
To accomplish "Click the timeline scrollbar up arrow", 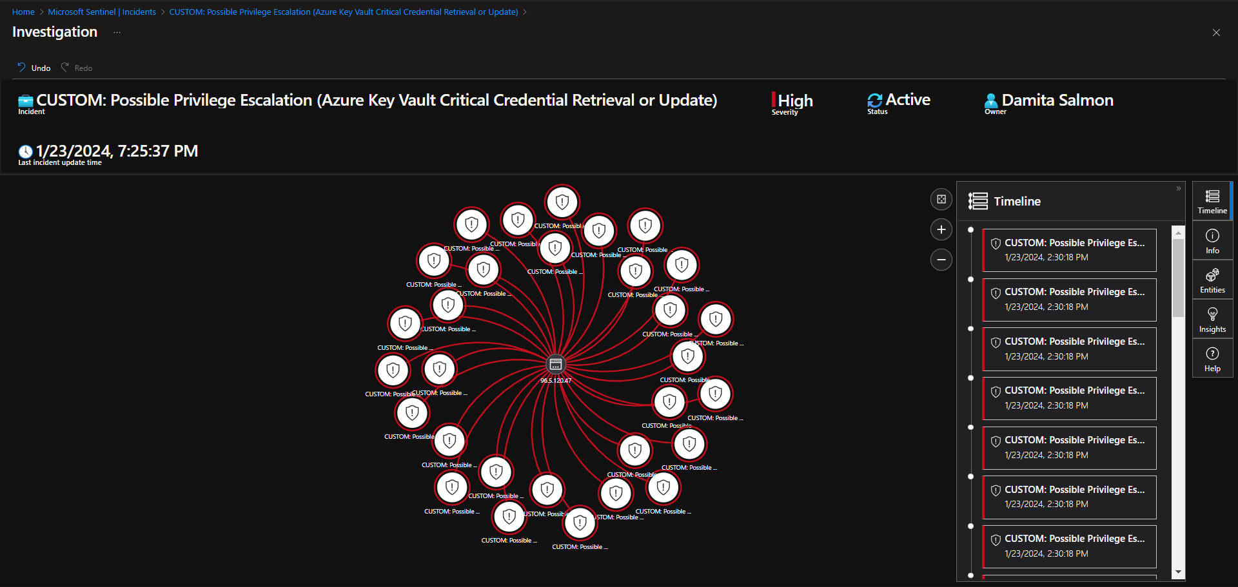I will (1178, 232).
